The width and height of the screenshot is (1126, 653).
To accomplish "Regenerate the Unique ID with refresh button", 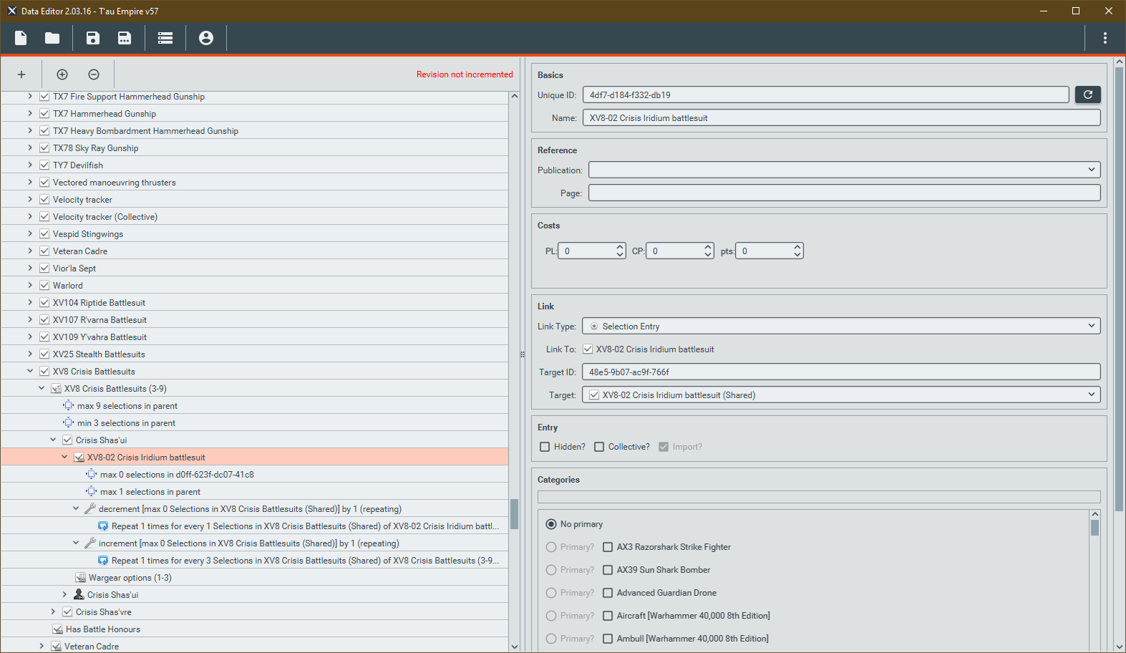I will (x=1088, y=95).
